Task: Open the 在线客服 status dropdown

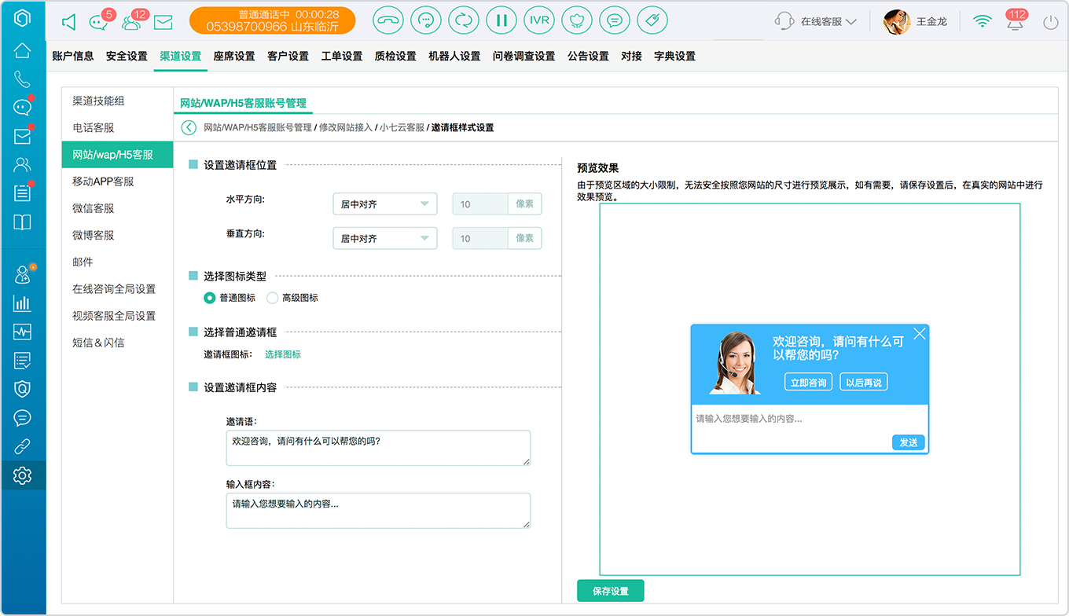Action: tap(816, 22)
